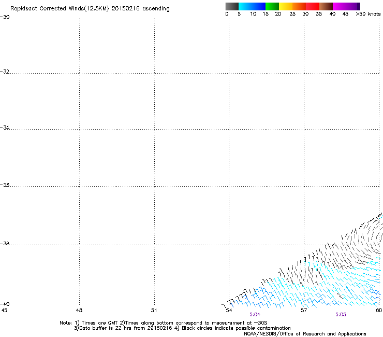Click the '30' legend scale label
383x337 pixels.
[305, 14]
